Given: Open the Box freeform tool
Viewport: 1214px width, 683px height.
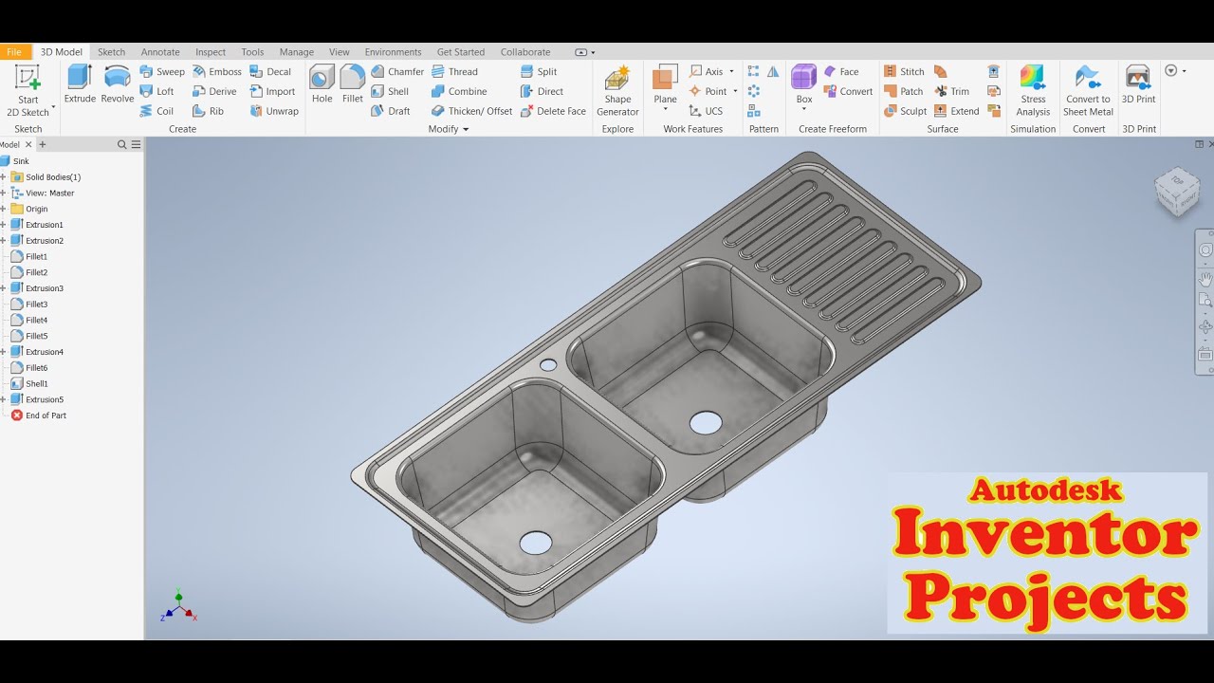Looking at the screenshot, I should [804, 86].
